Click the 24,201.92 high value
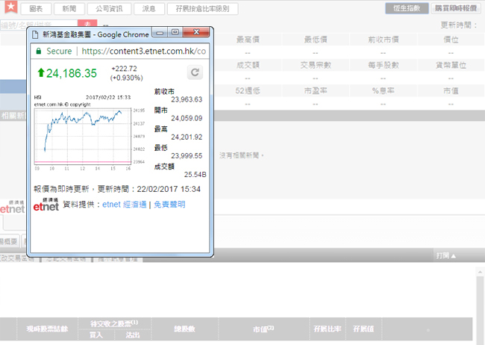The width and height of the screenshot is (485, 345). pyautogui.click(x=187, y=137)
